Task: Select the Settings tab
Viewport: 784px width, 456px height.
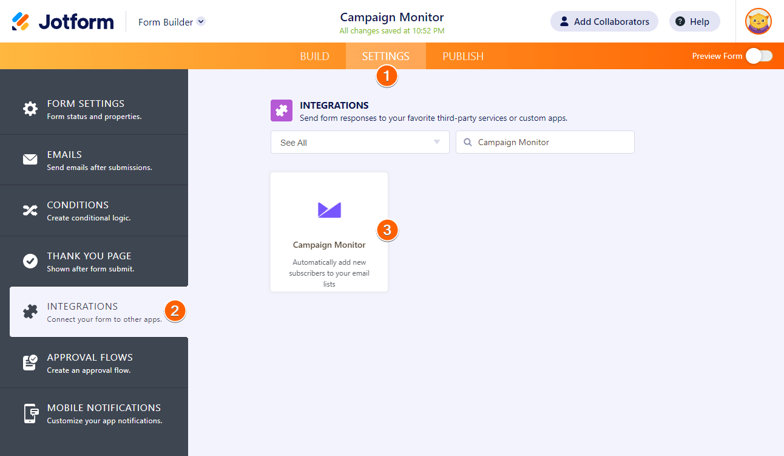Action: click(386, 56)
